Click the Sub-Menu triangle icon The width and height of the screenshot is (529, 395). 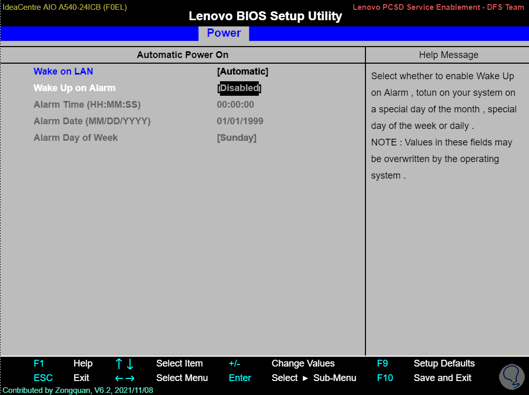[x=305, y=378]
